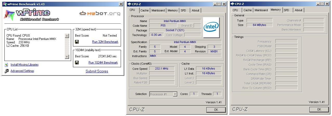Image resolution: width=332 pixels, height=116 pixels.
Task: Click the processor Name field
Action: 175,21
